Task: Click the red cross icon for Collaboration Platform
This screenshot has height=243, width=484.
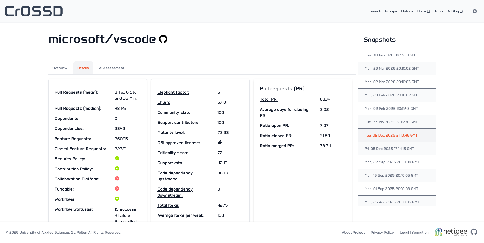Action: [117, 179]
